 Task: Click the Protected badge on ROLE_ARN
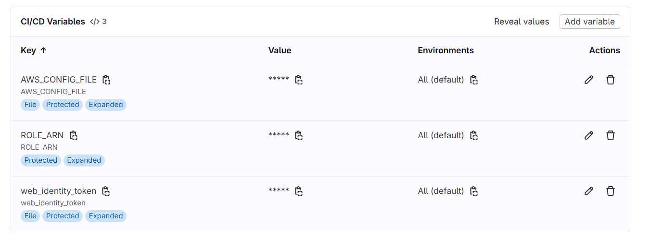point(41,160)
